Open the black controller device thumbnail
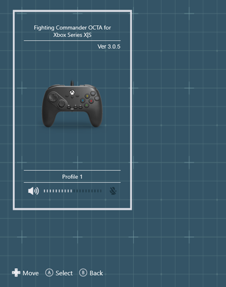The width and height of the screenshot is (226, 287). point(72,104)
